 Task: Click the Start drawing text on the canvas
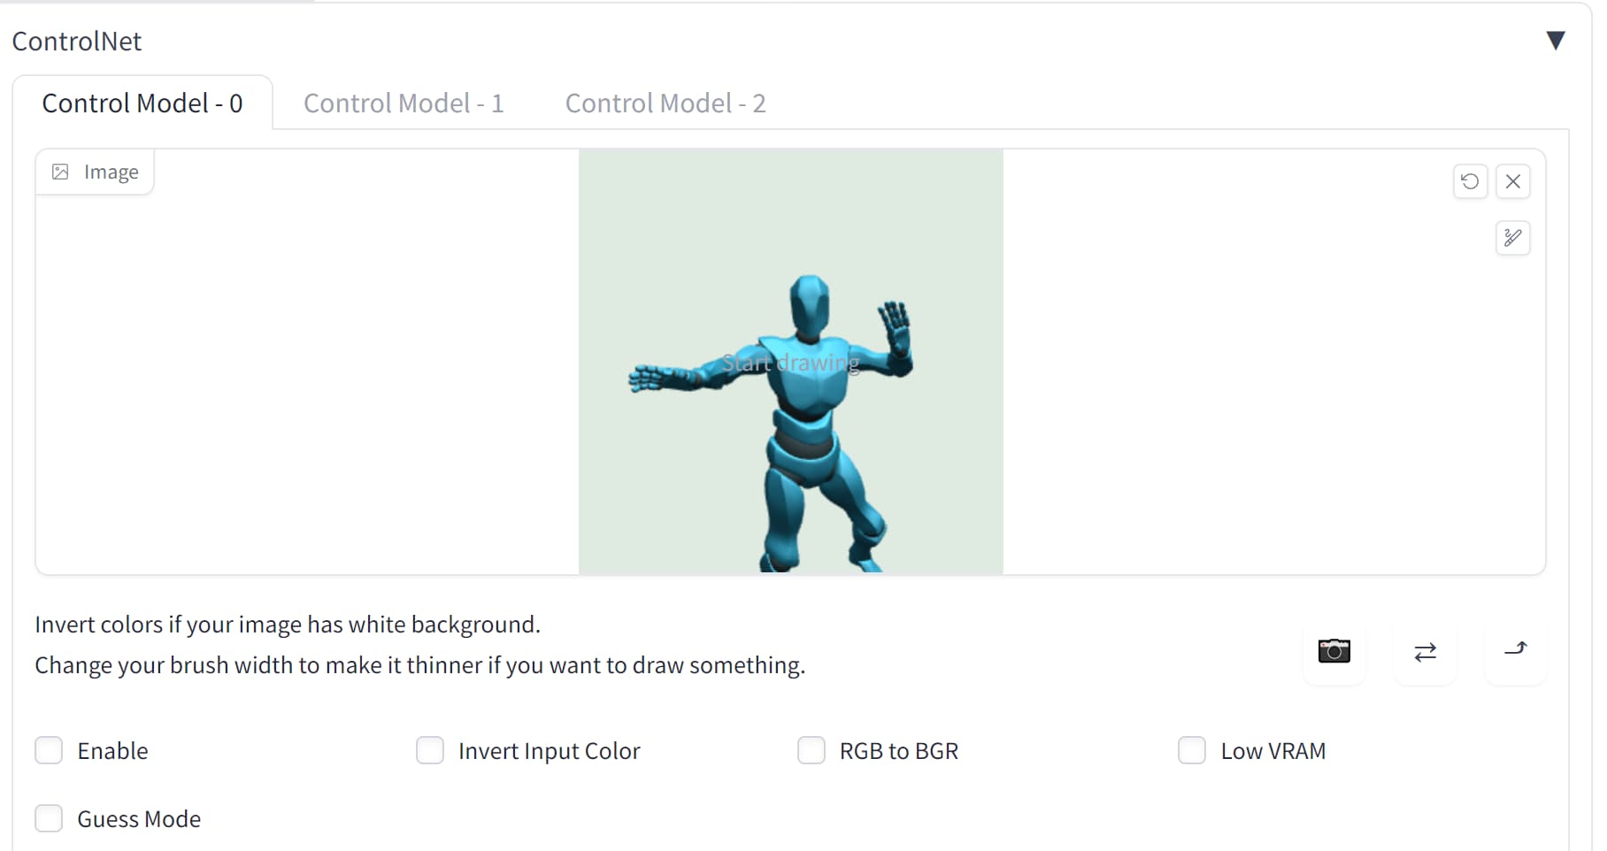[x=790, y=363]
